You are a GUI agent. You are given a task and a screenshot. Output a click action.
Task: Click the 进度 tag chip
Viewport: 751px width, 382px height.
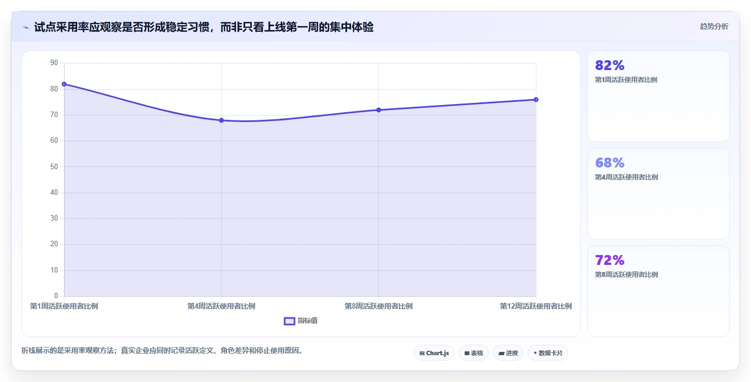pyautogui.click(x=509, y=353)
